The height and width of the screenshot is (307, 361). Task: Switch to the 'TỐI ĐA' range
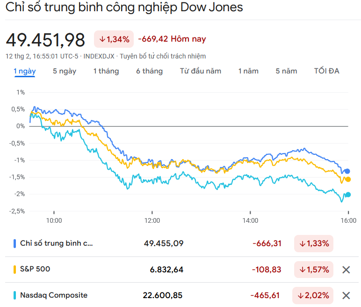(327, 71)
